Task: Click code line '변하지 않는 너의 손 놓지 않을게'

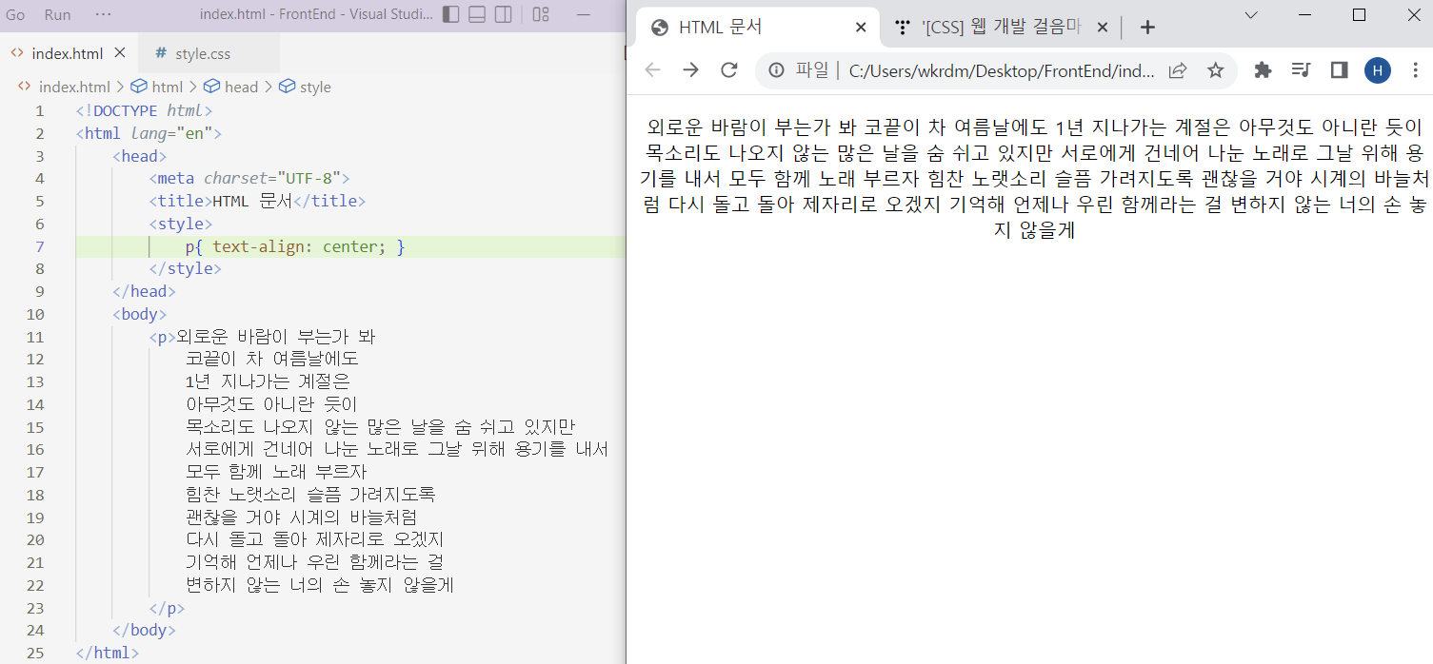Action: pyautogui.click(x=320, y=585)
